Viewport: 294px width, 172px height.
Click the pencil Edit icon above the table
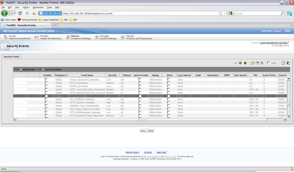[x=235, y=63]
